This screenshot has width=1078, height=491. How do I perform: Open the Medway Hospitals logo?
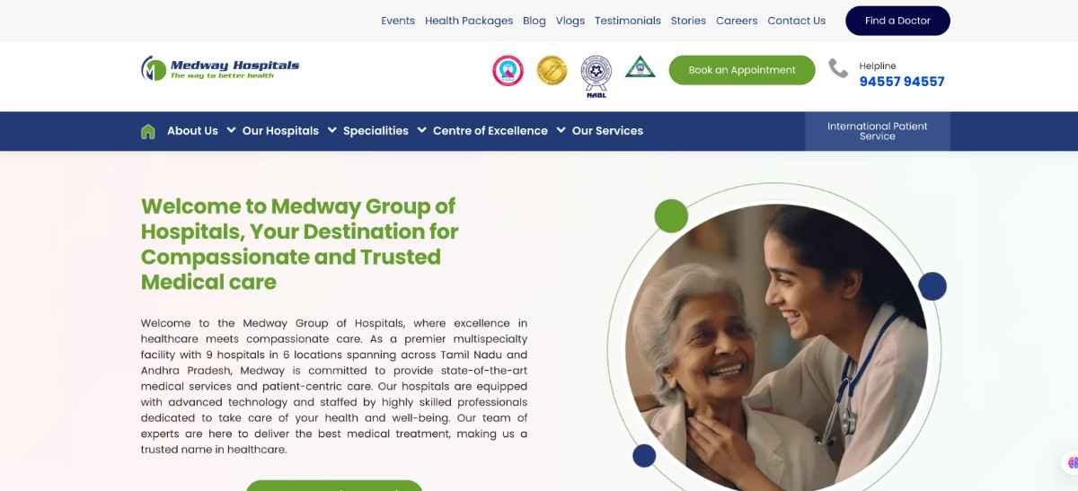click(220, 69)
